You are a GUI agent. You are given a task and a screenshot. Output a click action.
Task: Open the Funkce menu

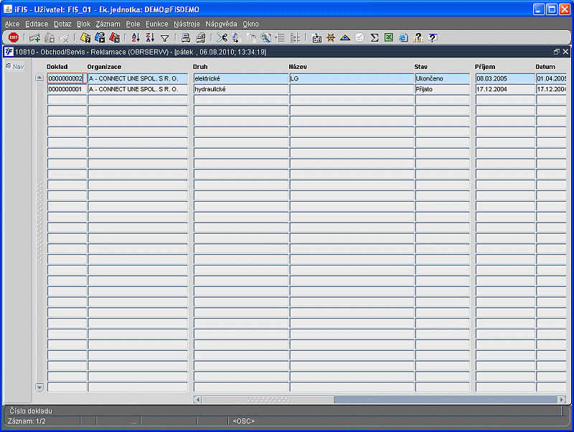click(156, 24)
